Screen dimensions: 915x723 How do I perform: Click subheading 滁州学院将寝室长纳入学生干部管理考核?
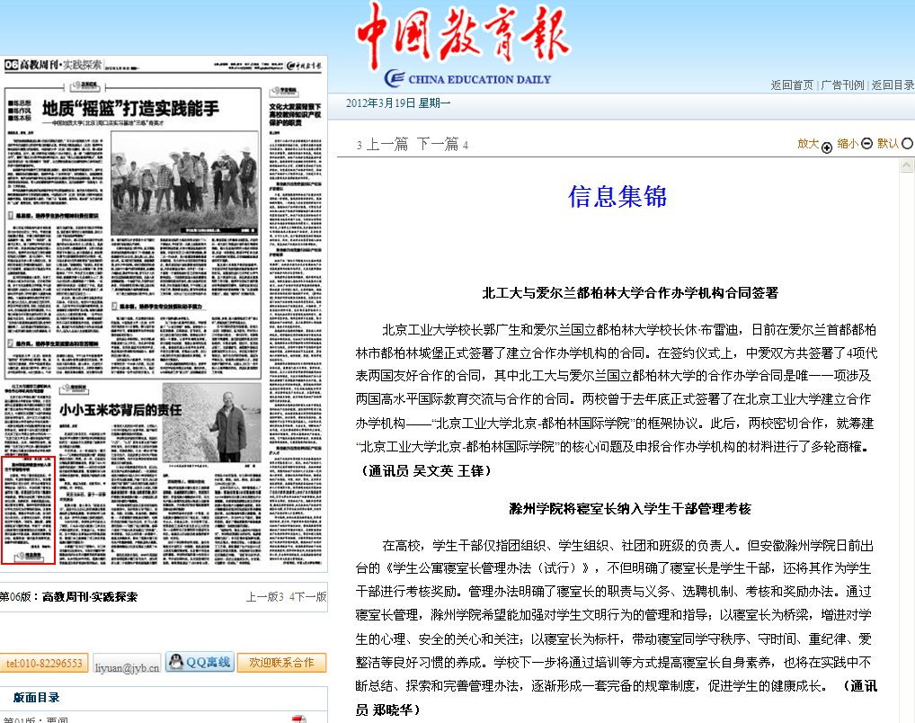click(630, 509)
